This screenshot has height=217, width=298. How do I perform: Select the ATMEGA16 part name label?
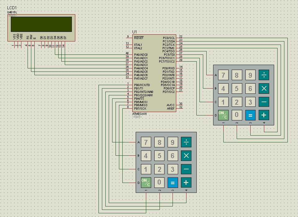tap(139, 114)
